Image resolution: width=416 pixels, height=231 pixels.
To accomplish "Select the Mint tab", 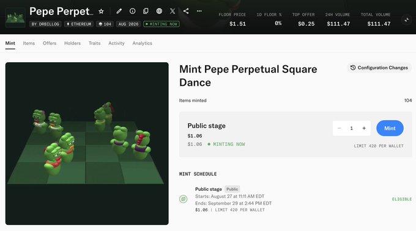I will 10,43.
